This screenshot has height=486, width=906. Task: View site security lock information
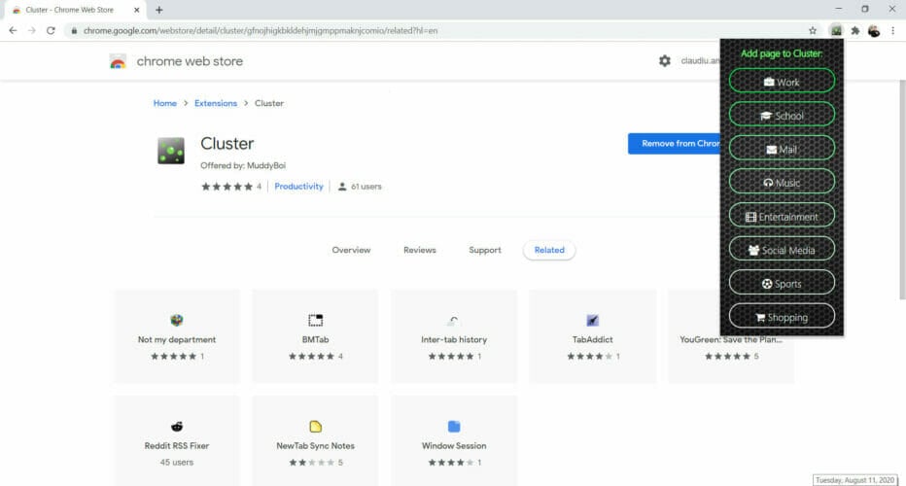click(x=74, y=31)
